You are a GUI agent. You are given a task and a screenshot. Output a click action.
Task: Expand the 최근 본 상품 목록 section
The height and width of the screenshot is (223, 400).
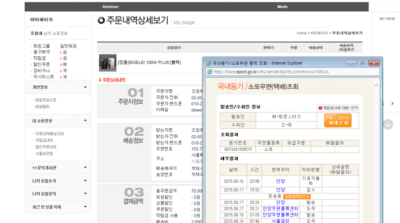coord(85,207)
